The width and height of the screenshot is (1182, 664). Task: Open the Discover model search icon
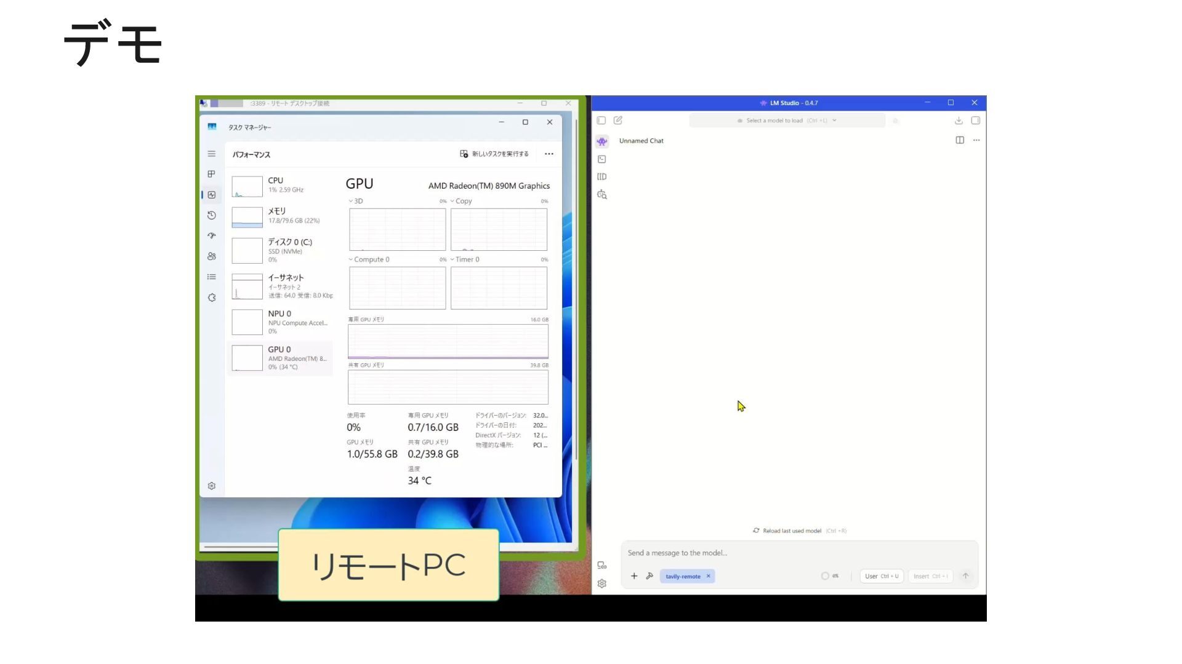coord(601,194)
